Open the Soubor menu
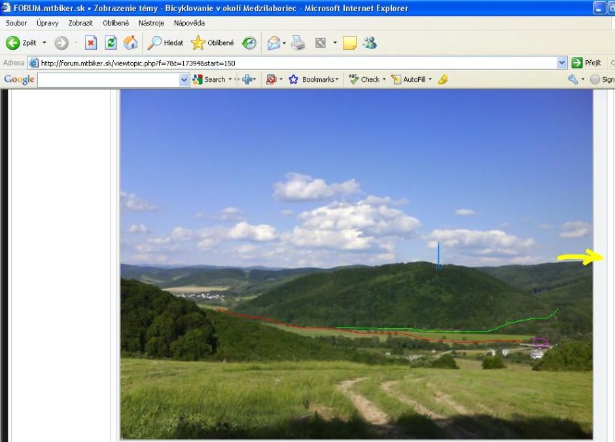Viewport: 615px width, 442px height. (16, 23)
